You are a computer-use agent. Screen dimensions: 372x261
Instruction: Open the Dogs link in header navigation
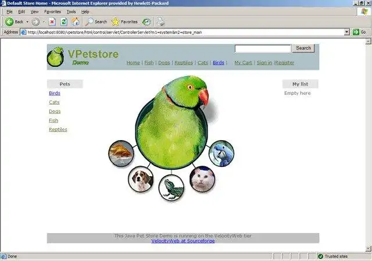(x=164, y=63)
